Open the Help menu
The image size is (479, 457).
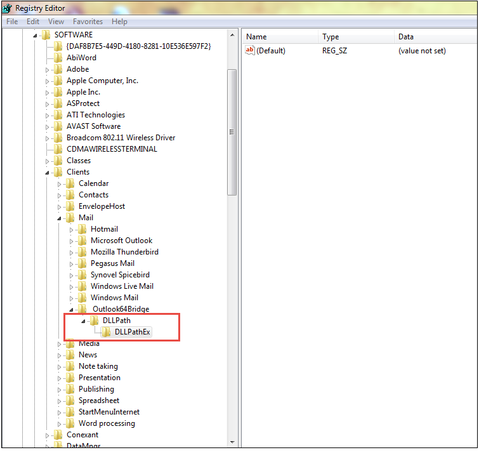click(x=119, y=22)
